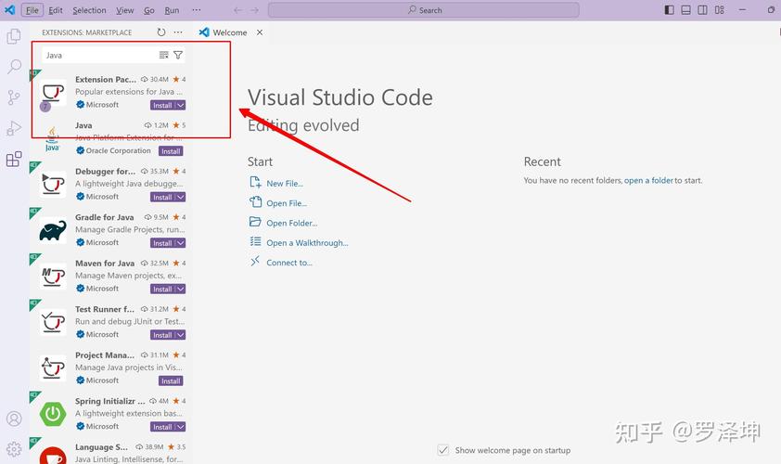This screenshot has height=464, width=781.
Task: Expand Install dropdown for Extension Pack for Java
Action: click(181, 105)
